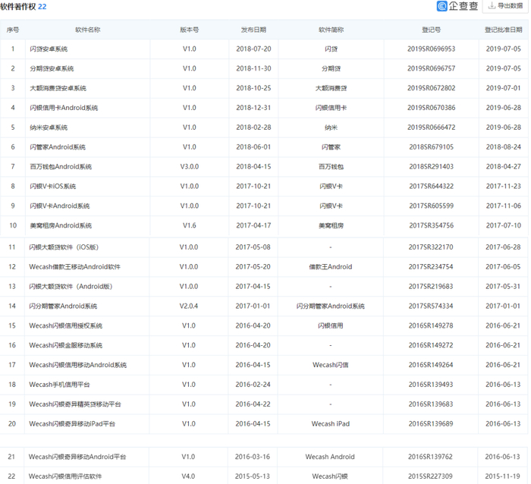
Task: Click registration number 2019SR0670386
Action: pos(432,108)
